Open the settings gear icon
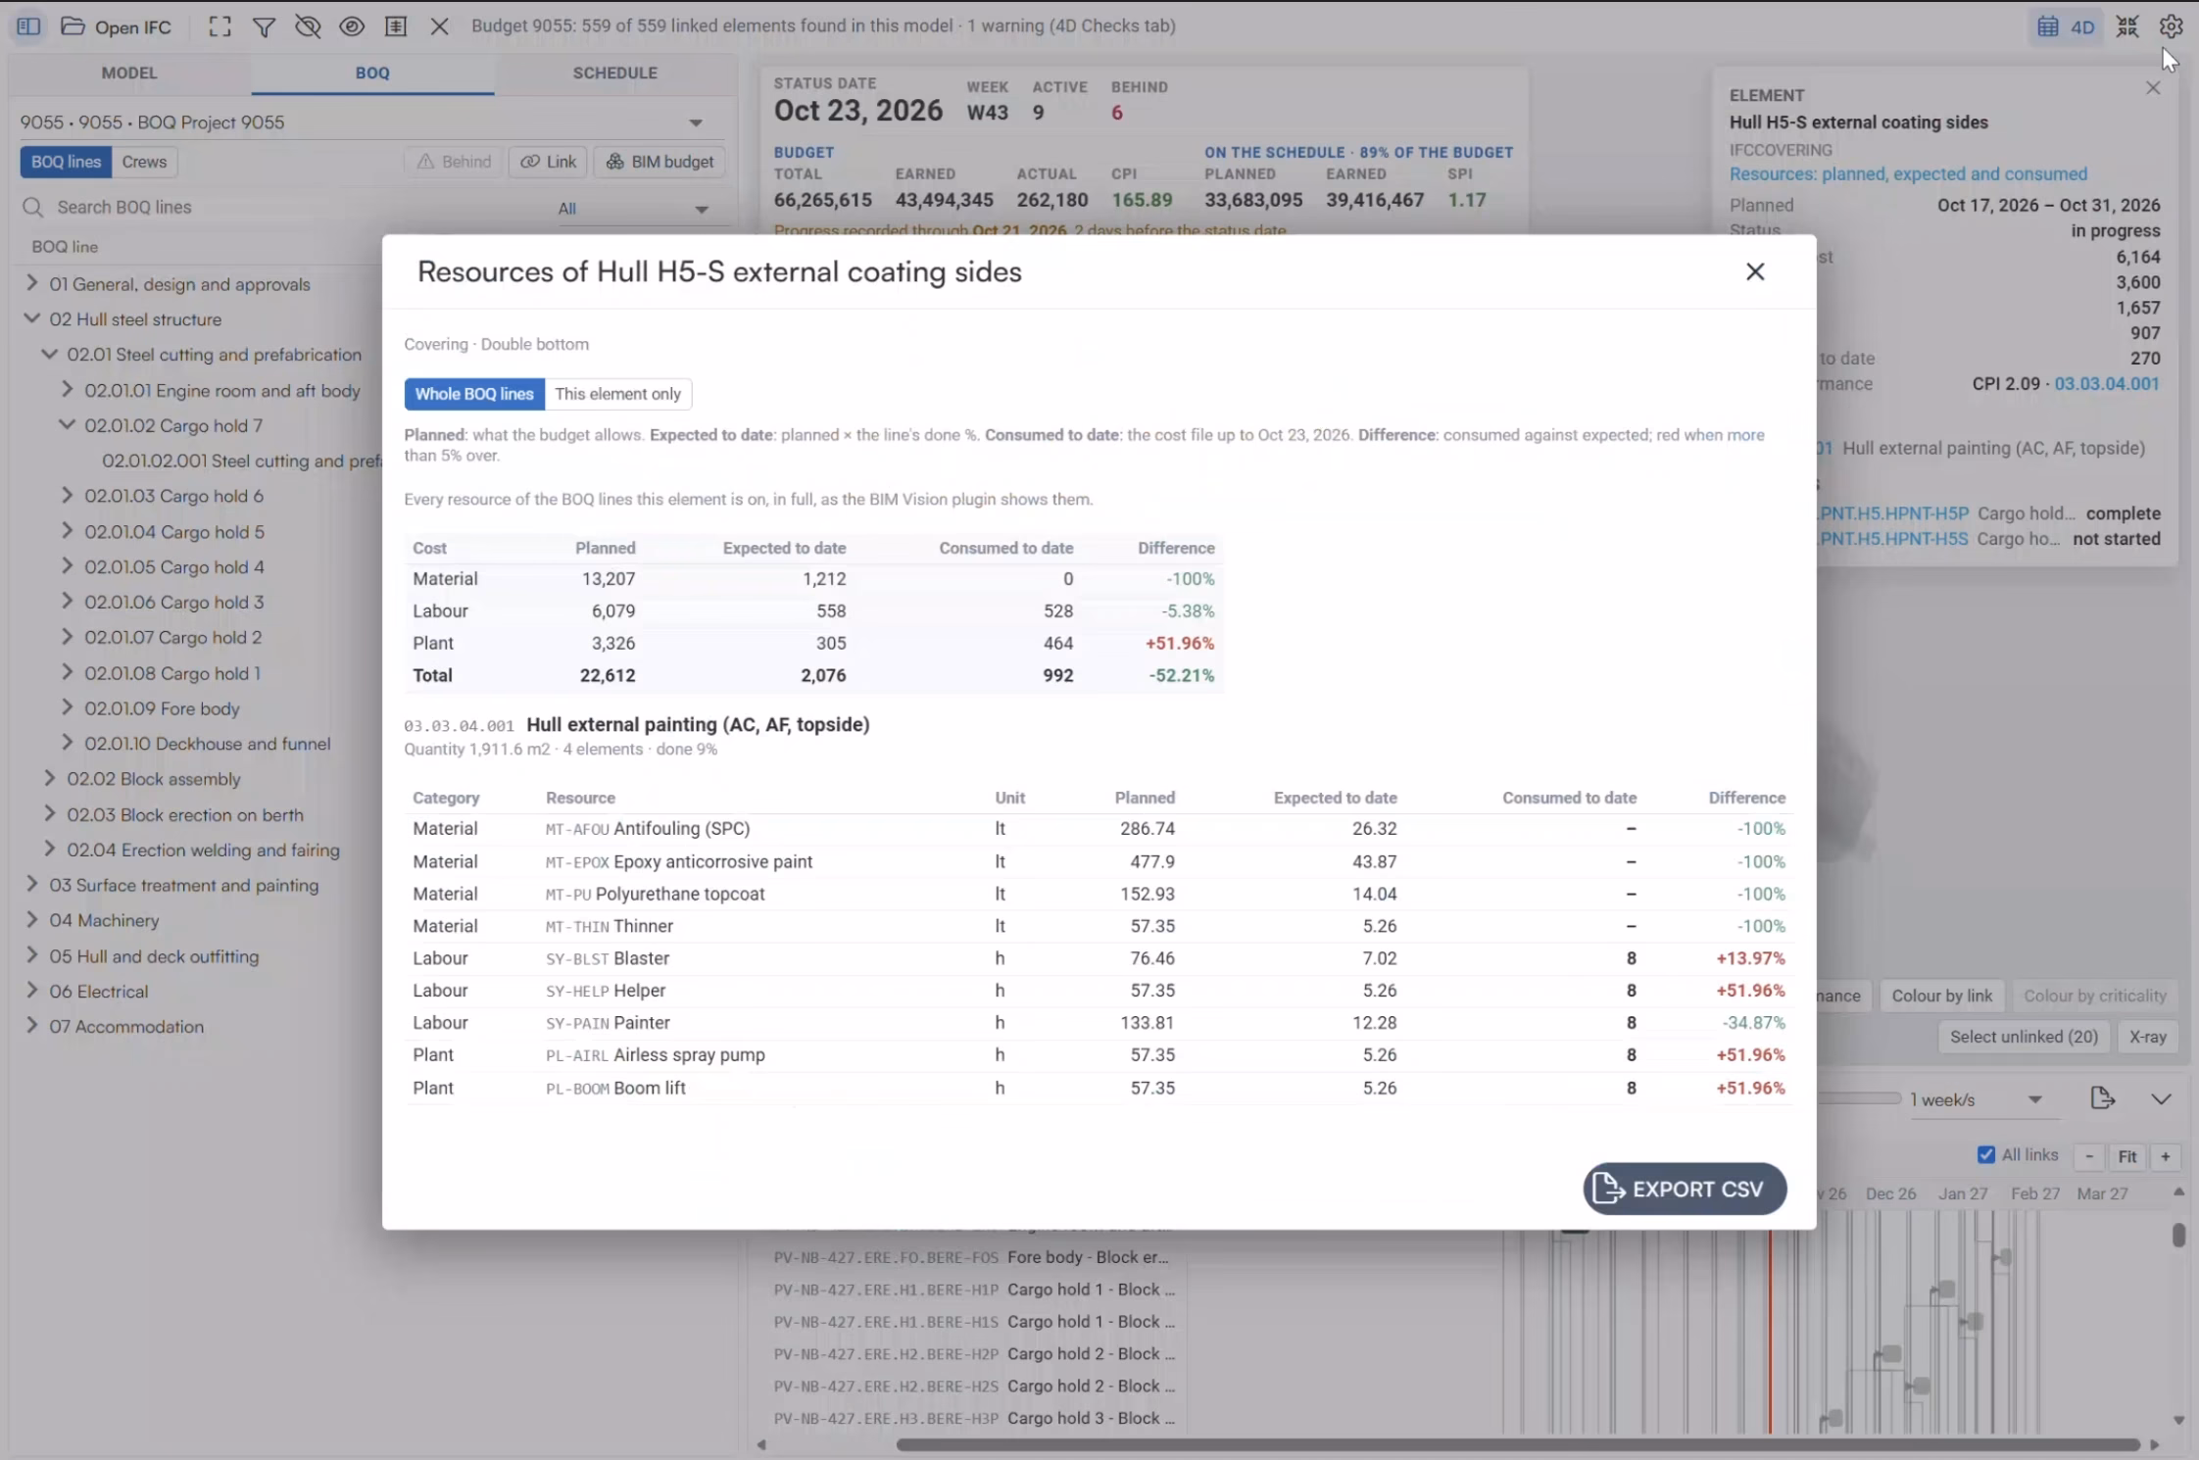Viewport: 2199px width, 1460px height. pos(2171,26)
